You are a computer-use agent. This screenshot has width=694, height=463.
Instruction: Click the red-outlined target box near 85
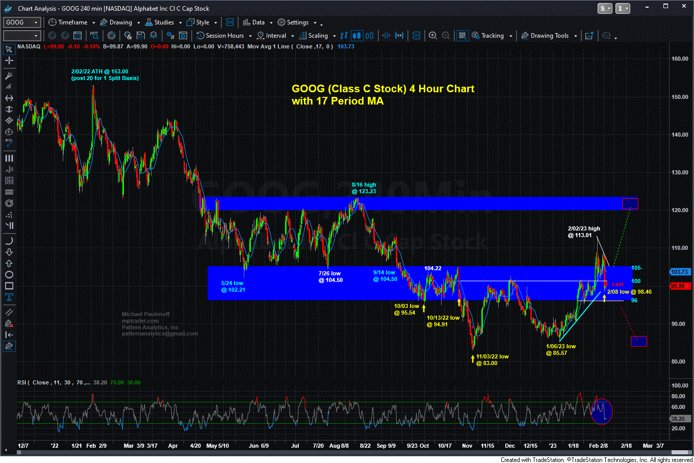pyautogui.click(x=639, y=341)
